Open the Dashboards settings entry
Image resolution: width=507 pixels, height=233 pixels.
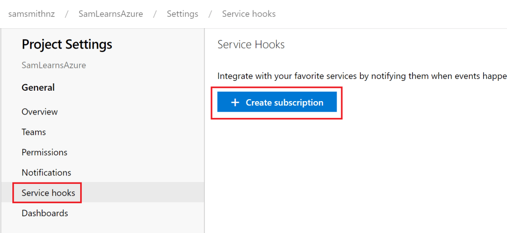(x=45, y=213)
